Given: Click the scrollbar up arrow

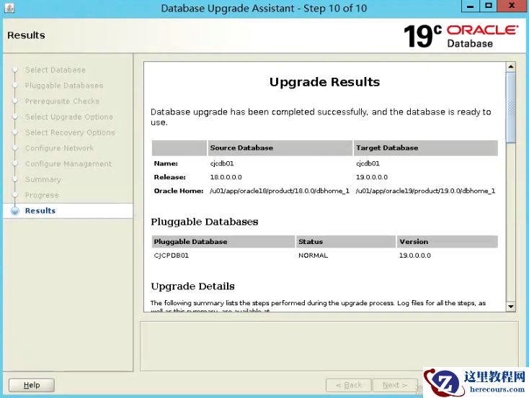Looking at the screenshot, I should point(511,67).
